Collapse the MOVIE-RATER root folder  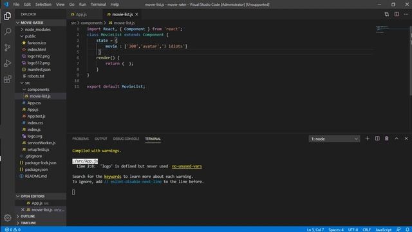(x=41, y=23)
